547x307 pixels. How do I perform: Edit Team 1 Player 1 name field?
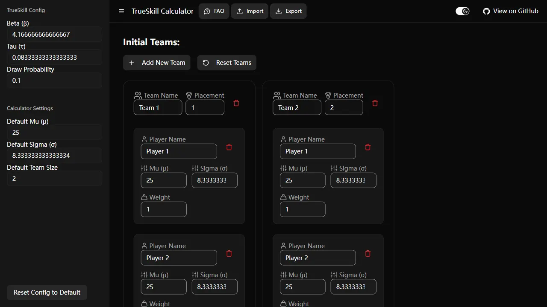click(x=179, y=151)
